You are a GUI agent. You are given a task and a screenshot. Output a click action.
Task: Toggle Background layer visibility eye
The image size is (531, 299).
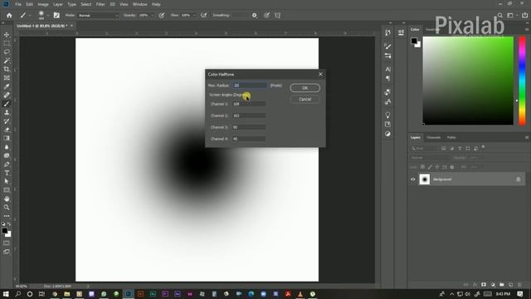(x=413, y=179)
